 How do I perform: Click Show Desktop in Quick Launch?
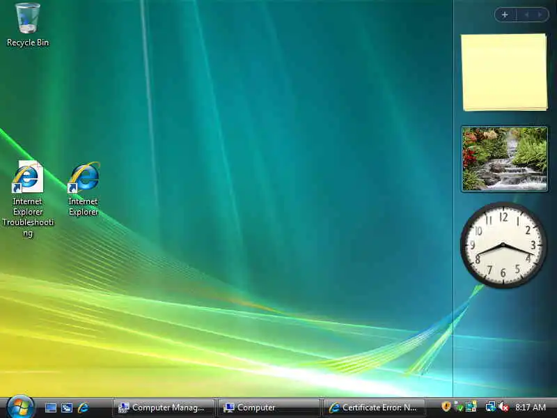tap(50, 408)
